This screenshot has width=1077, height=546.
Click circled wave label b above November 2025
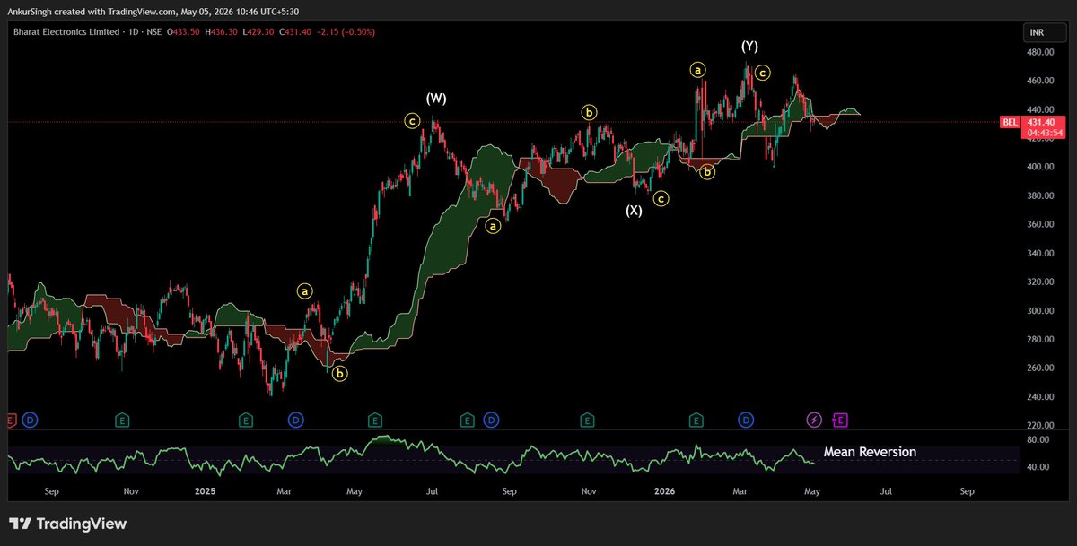tap(589, 112)
